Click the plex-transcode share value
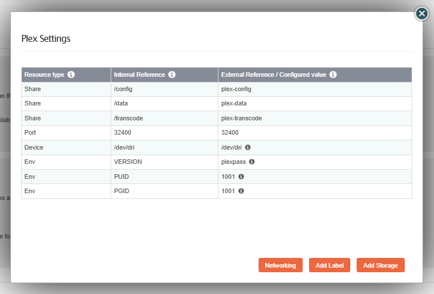This screenshot has width=434, height=294. tap(241, 118)
